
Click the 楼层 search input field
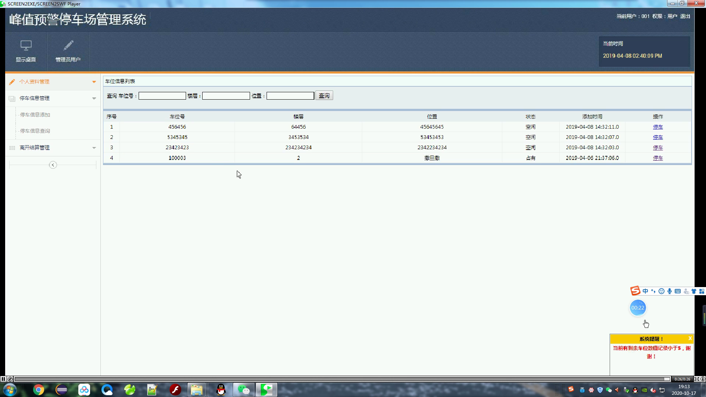(226, 96)
